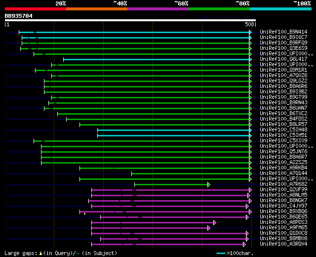The height and width of the screenshot is (257, 316).
Task: Select the UniRef100_B6TXC2 label
Action: [283, 114]
